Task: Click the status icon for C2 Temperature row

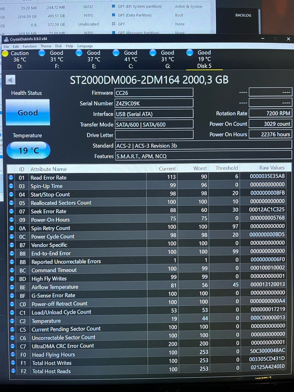Action: coord(12,321)
